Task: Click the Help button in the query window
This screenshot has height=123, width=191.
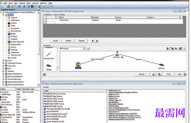Action: tap(180, 74)
